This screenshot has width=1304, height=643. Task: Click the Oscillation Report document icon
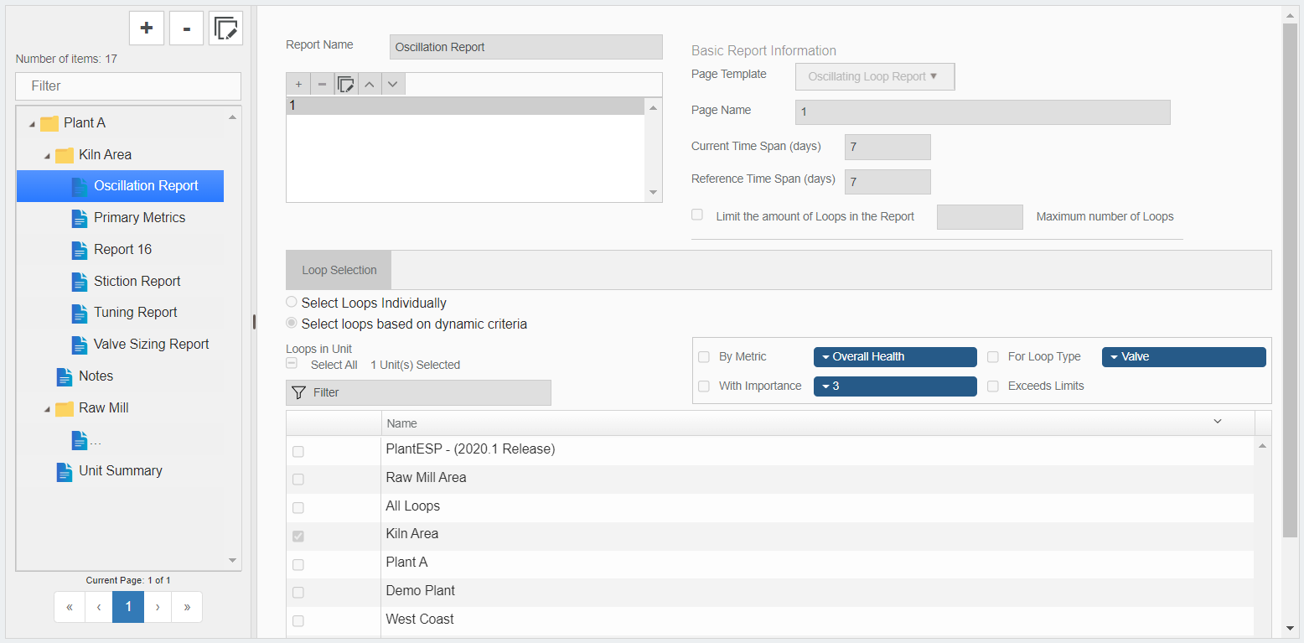80,186
